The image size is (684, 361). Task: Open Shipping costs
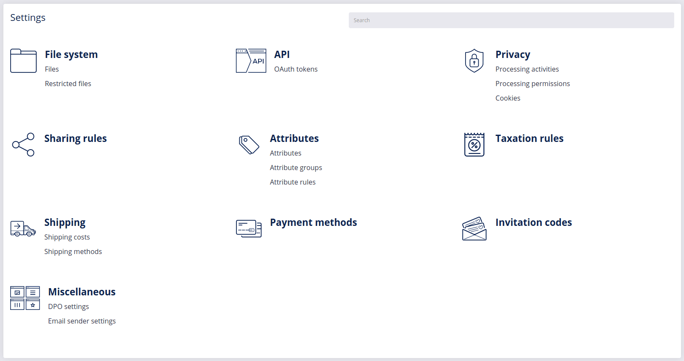point(67,237)
